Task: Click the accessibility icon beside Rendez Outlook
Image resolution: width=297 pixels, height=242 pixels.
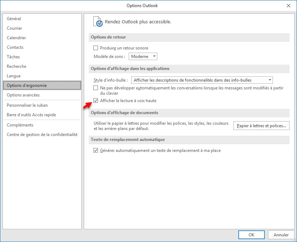Action: [98, 22]
